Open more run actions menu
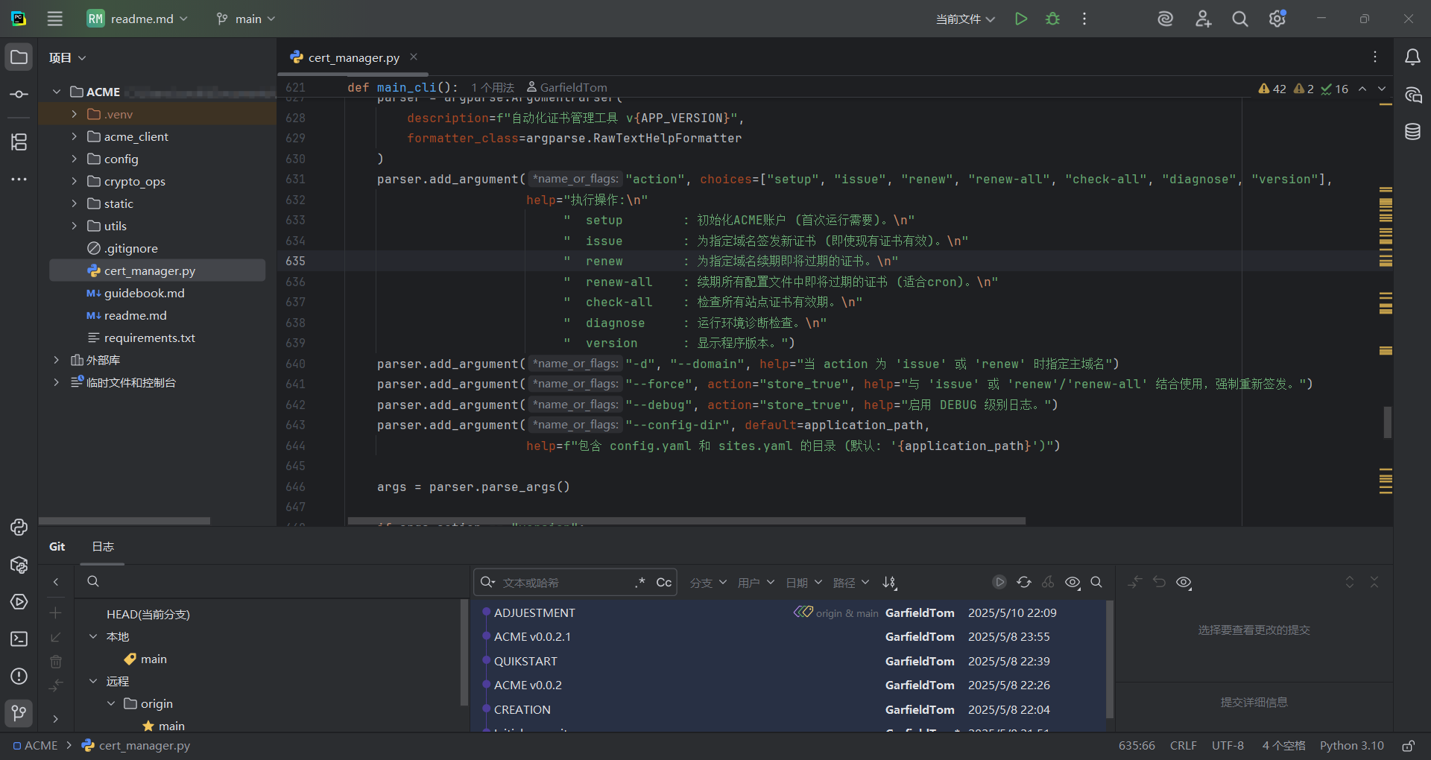Screen dimensions: 1431x760 tap(1084, 19)
